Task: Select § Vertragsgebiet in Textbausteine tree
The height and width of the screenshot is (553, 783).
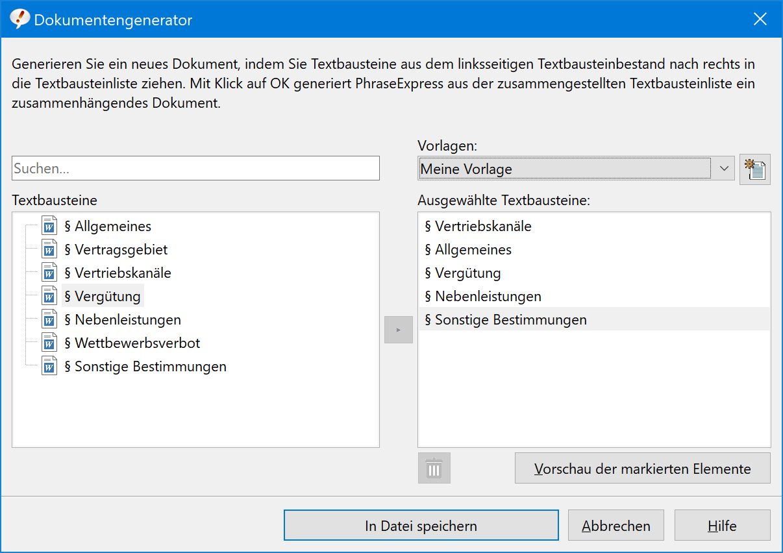Action: [x=116, y=249]
